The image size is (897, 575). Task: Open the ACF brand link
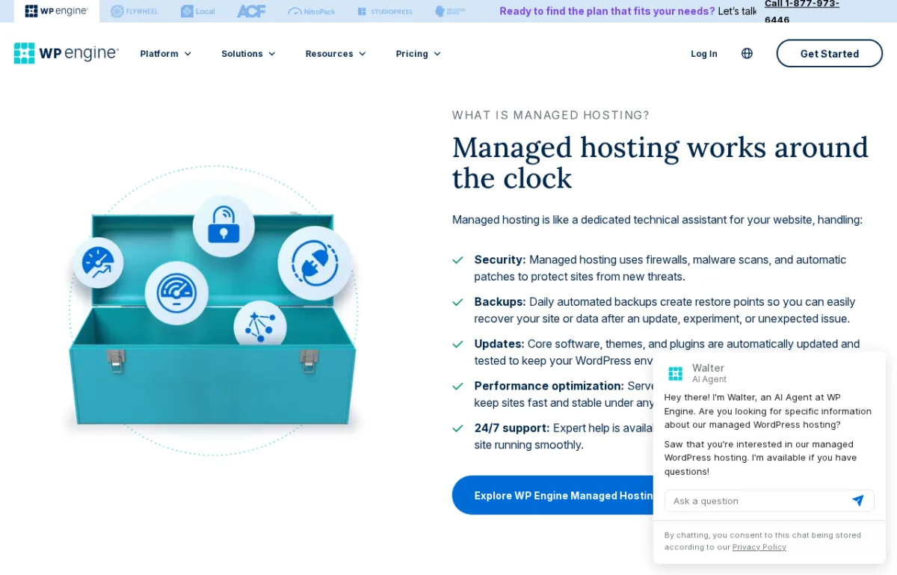(x=251, y=11)
